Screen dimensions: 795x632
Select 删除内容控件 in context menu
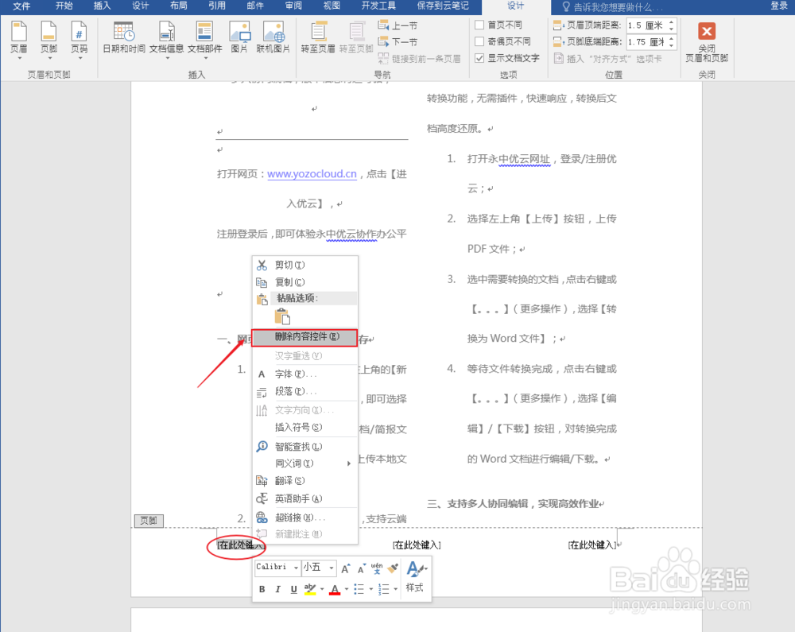[304, 337]
